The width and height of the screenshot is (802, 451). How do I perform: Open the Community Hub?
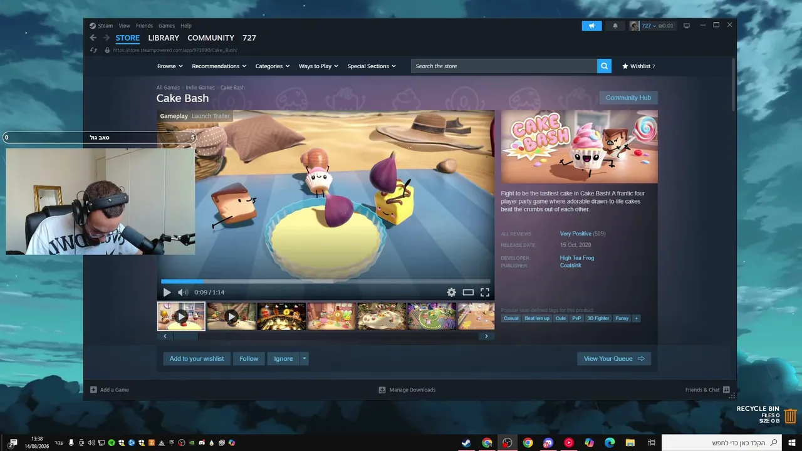click(628, 98)
